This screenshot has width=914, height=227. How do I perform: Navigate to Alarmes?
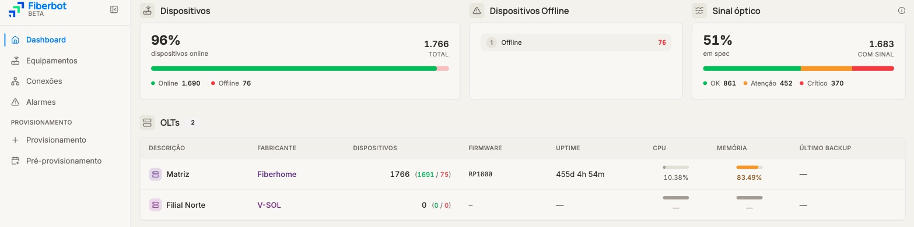point(65,102)
